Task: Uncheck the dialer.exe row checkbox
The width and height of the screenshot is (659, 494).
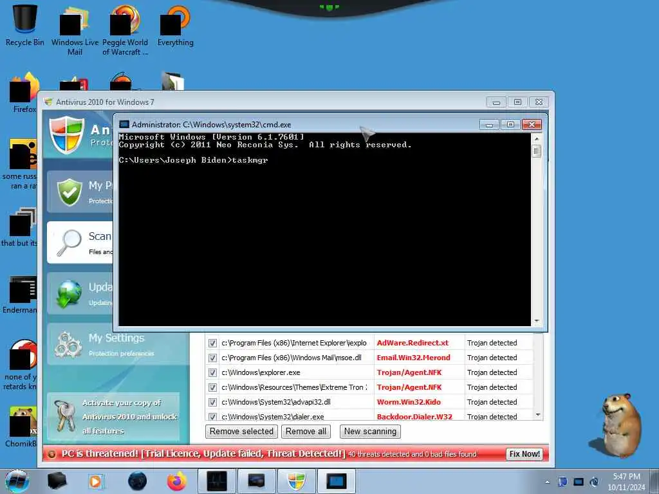Action: pyautogui.click(x=212, y=416)
